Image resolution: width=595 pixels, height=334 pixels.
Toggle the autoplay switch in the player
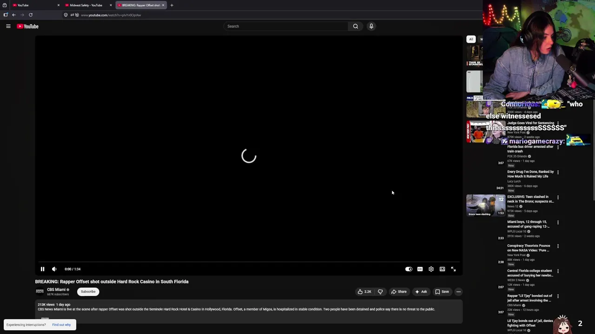pyautogui.click(x=409, y=269)
